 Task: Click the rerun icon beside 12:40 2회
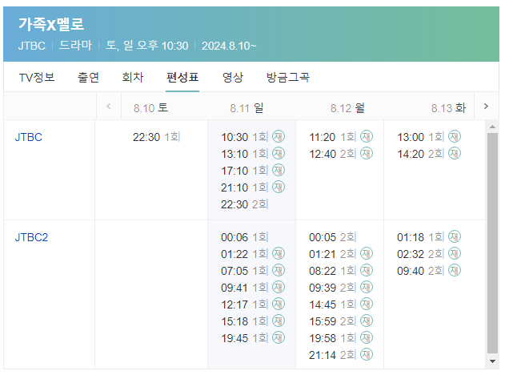[367, 153]
